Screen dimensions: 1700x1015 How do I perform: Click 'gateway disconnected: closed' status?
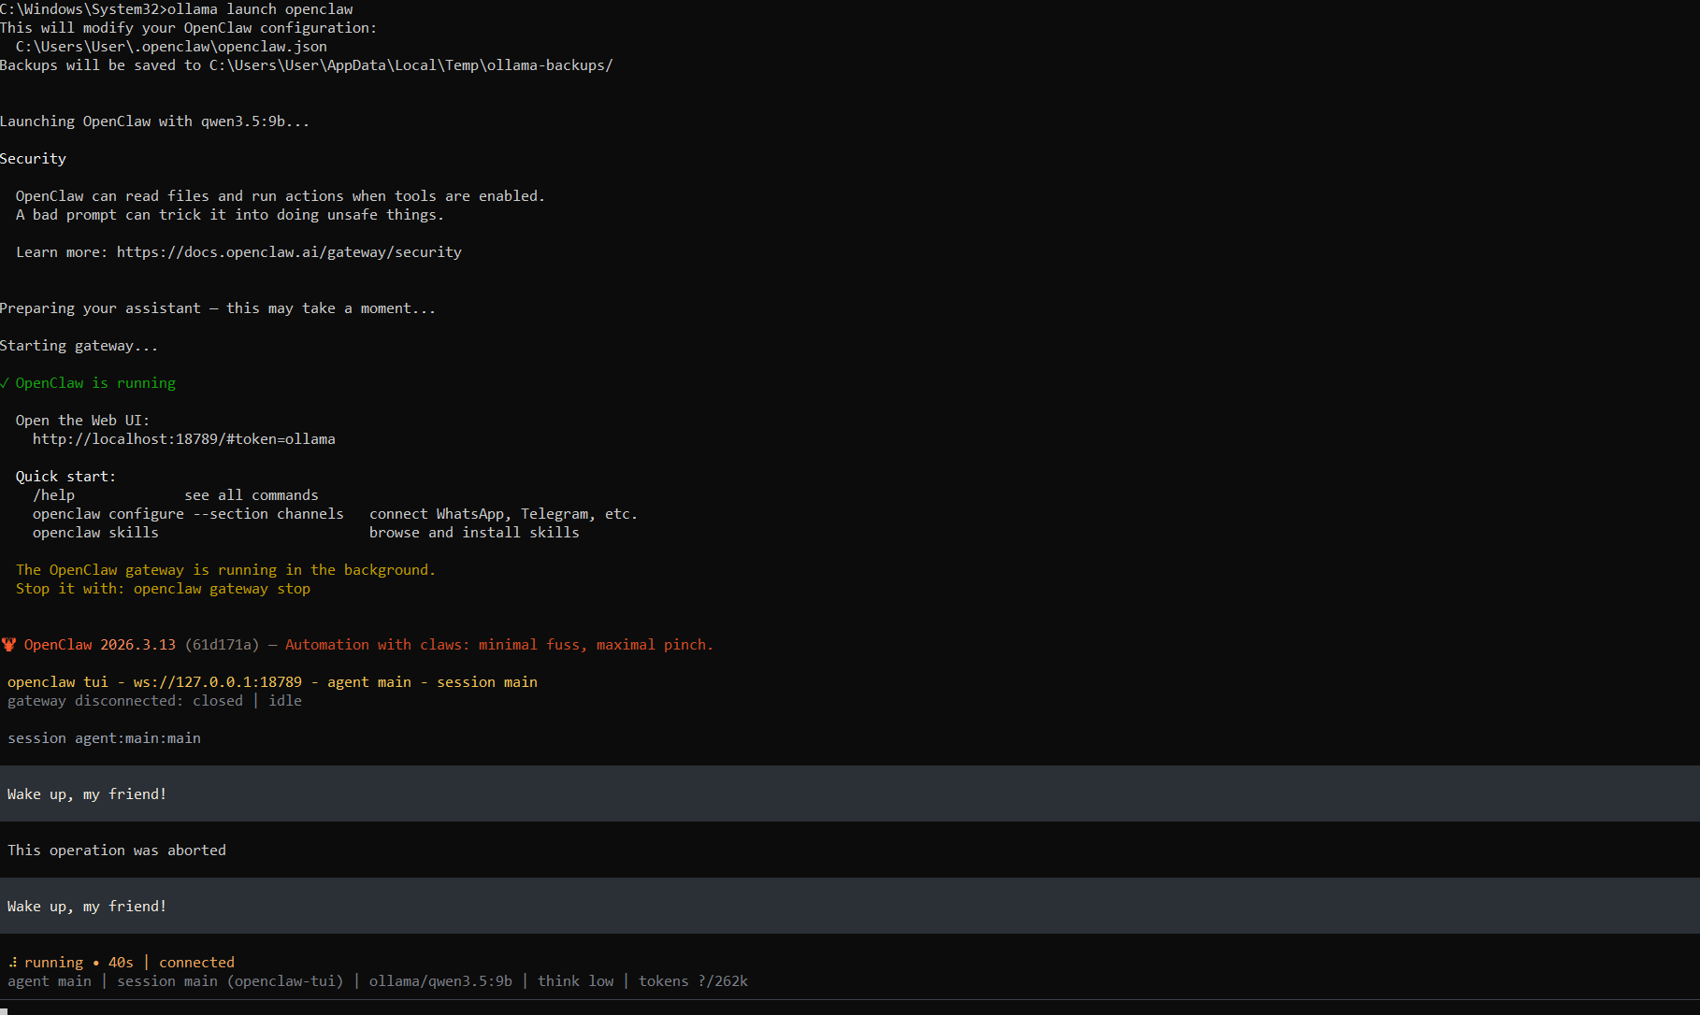coord(125,701)
